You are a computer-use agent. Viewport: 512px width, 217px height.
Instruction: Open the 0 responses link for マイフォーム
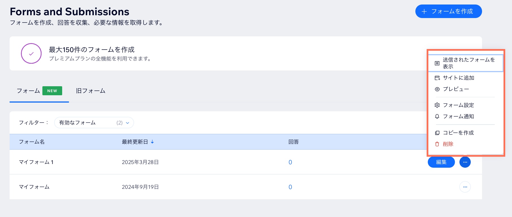(290, 187)
